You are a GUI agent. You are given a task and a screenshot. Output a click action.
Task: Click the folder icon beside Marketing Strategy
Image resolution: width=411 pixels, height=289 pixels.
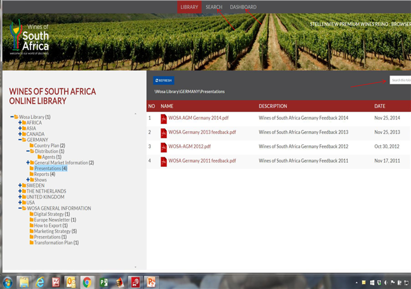click(x=31, y=231)
